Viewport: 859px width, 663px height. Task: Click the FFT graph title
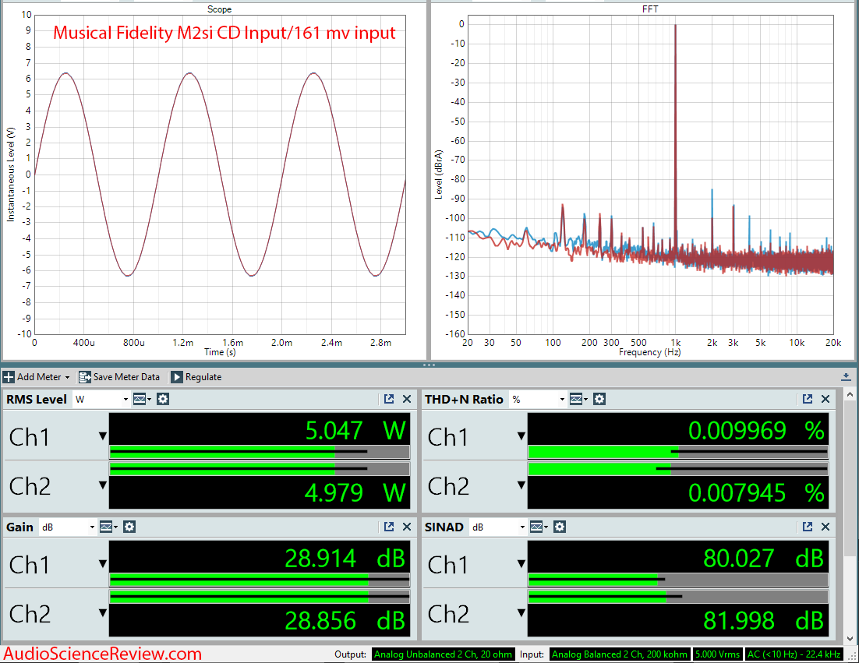tap(650, 9)
